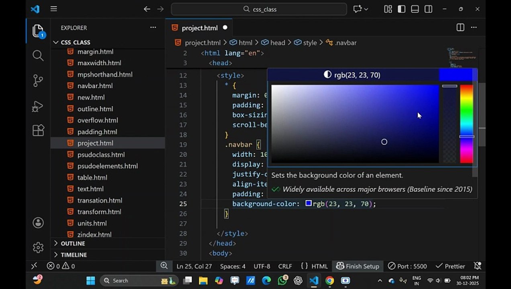Click the hue slider strip
This screenshot has width=511, height=289.
point(466,124)
